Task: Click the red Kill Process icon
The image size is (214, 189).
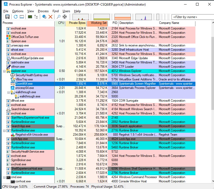Action: pos(50,17)
